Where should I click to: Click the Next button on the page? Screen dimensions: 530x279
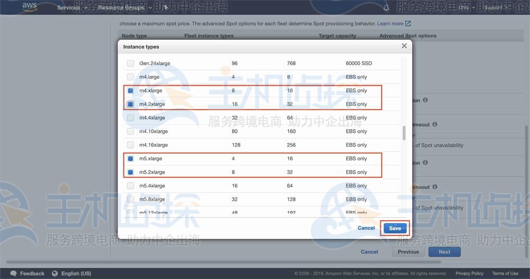[x=444, y=251]
